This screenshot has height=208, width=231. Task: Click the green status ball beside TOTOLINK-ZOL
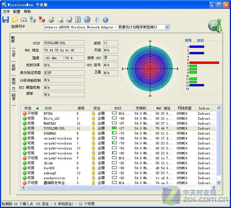(24, 128)
